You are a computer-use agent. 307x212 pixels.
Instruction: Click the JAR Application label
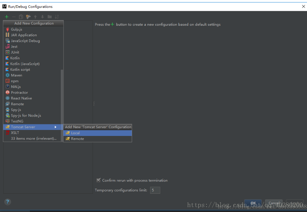[x=24, y=35]
